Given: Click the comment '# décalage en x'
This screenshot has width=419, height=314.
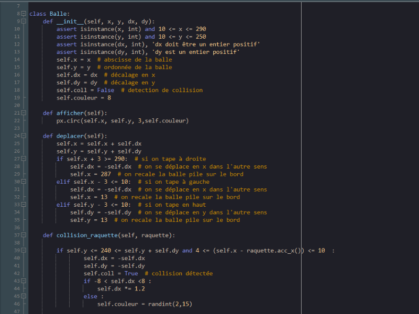Looking at the screenshot, I should [x=129, y=75].
